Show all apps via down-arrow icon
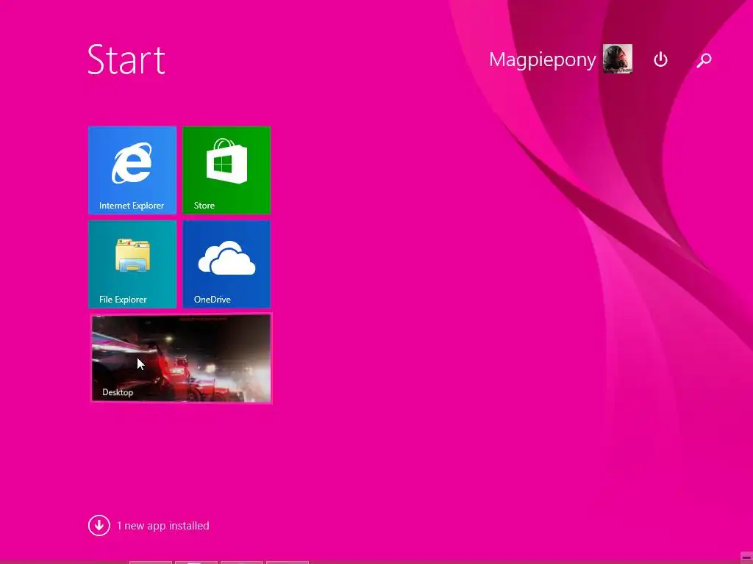The image size is (753, 564). point(99,526)
